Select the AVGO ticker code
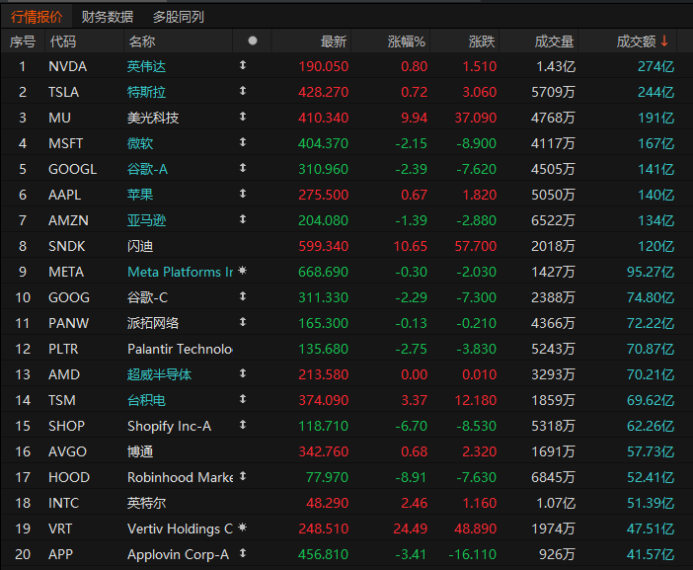Screen dimensions: 693x570 coord(67,451)
